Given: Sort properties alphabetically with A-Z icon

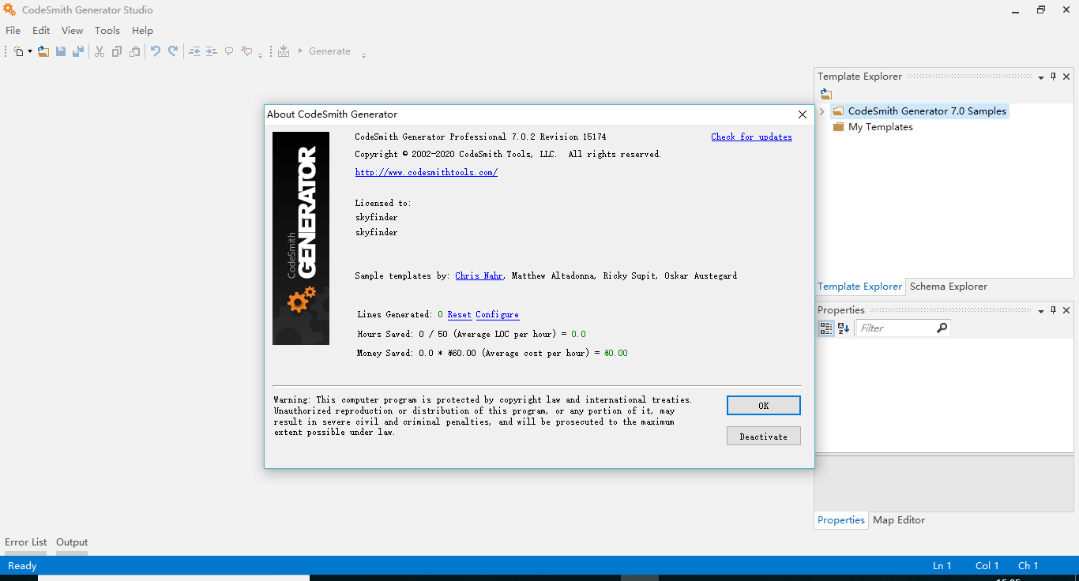Looking at the screenshot, I should tap(844, 328).
